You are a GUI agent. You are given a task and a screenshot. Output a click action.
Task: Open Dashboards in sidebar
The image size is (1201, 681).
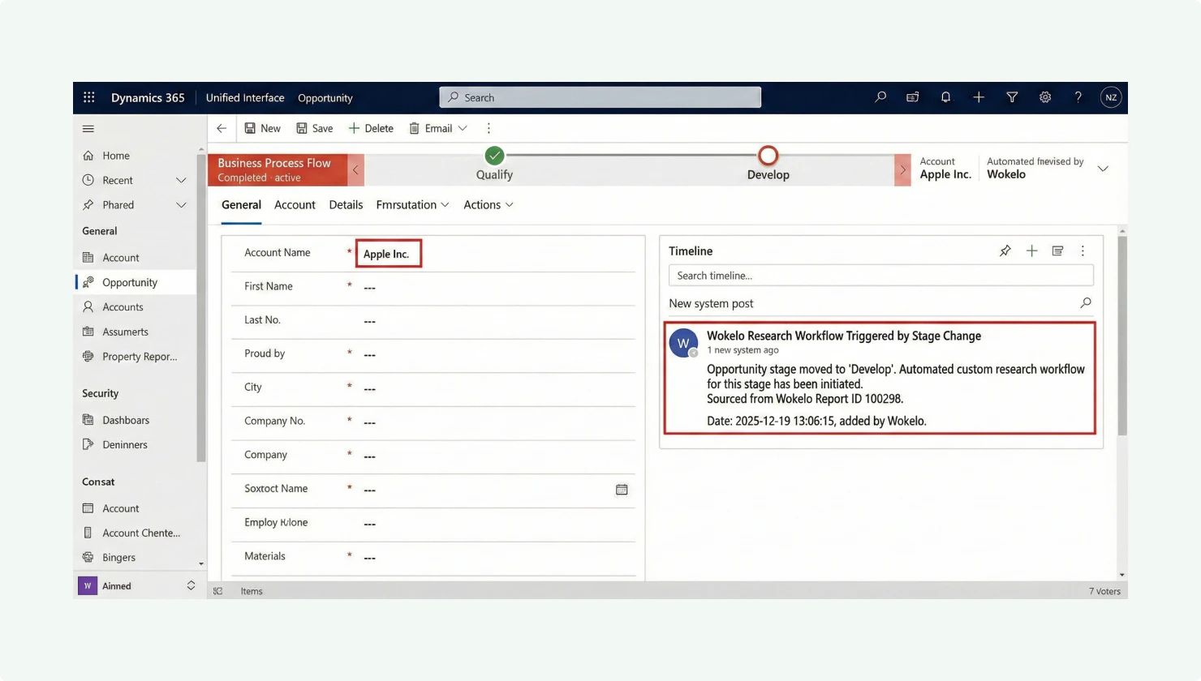point(126,420)
